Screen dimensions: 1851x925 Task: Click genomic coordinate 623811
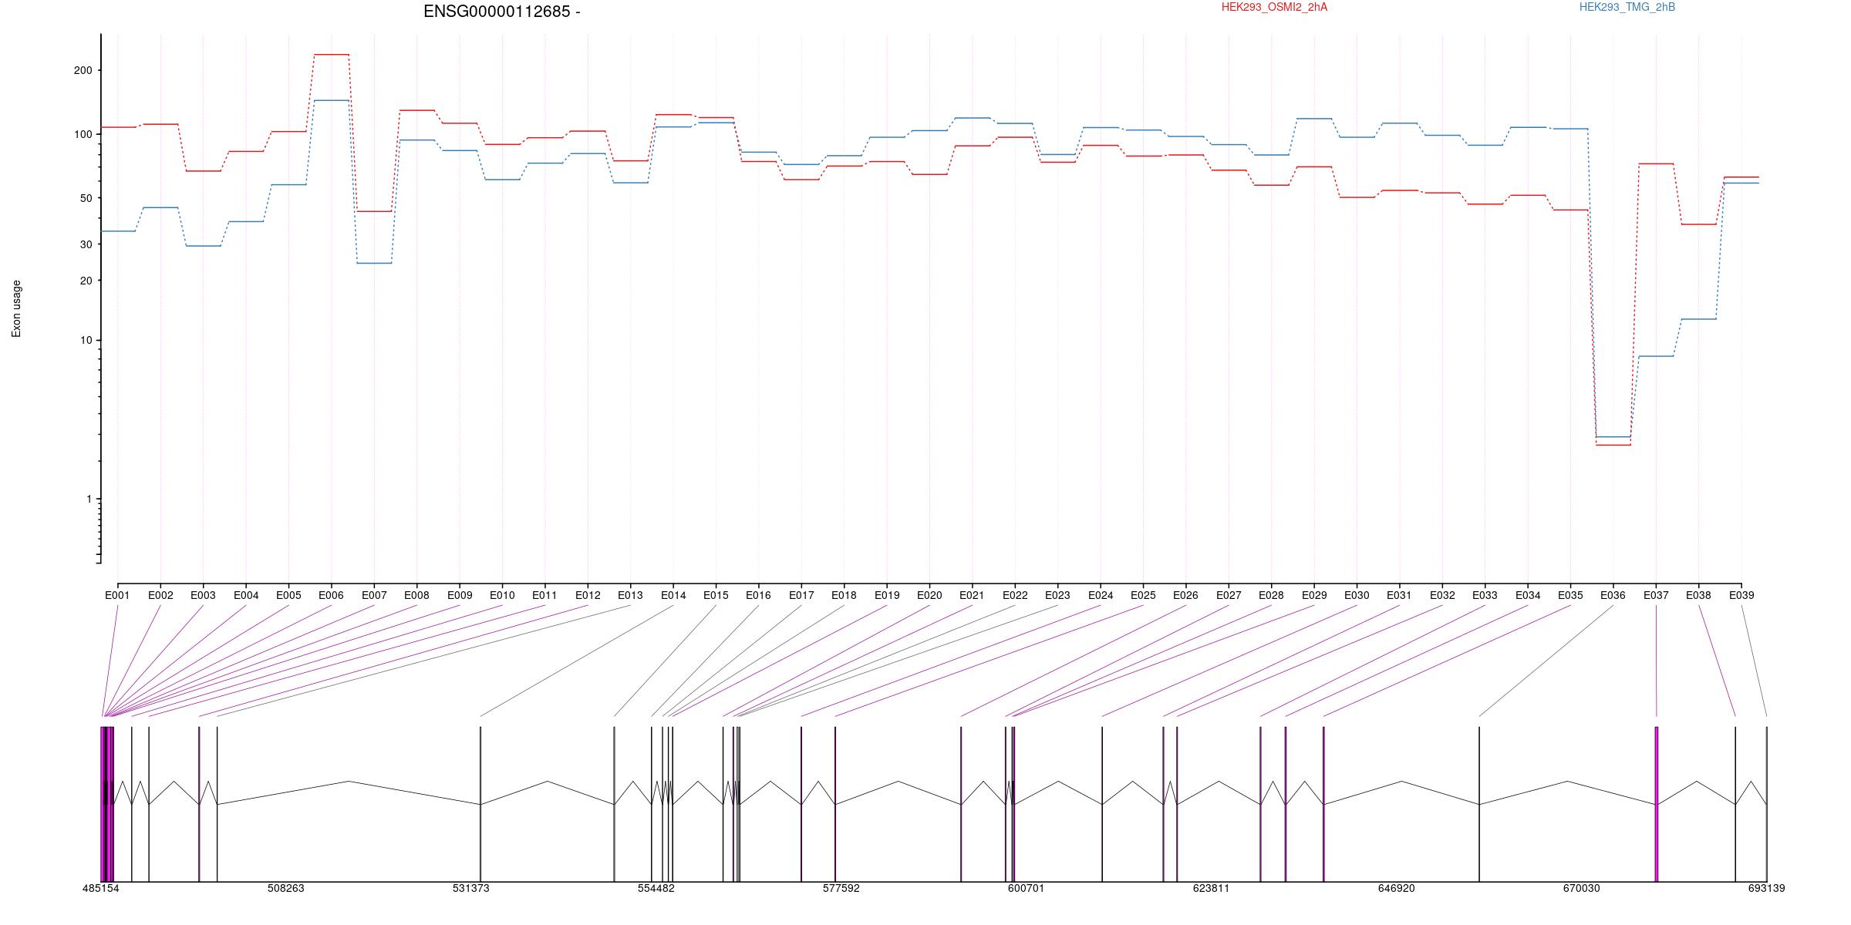pos(1212,888)
